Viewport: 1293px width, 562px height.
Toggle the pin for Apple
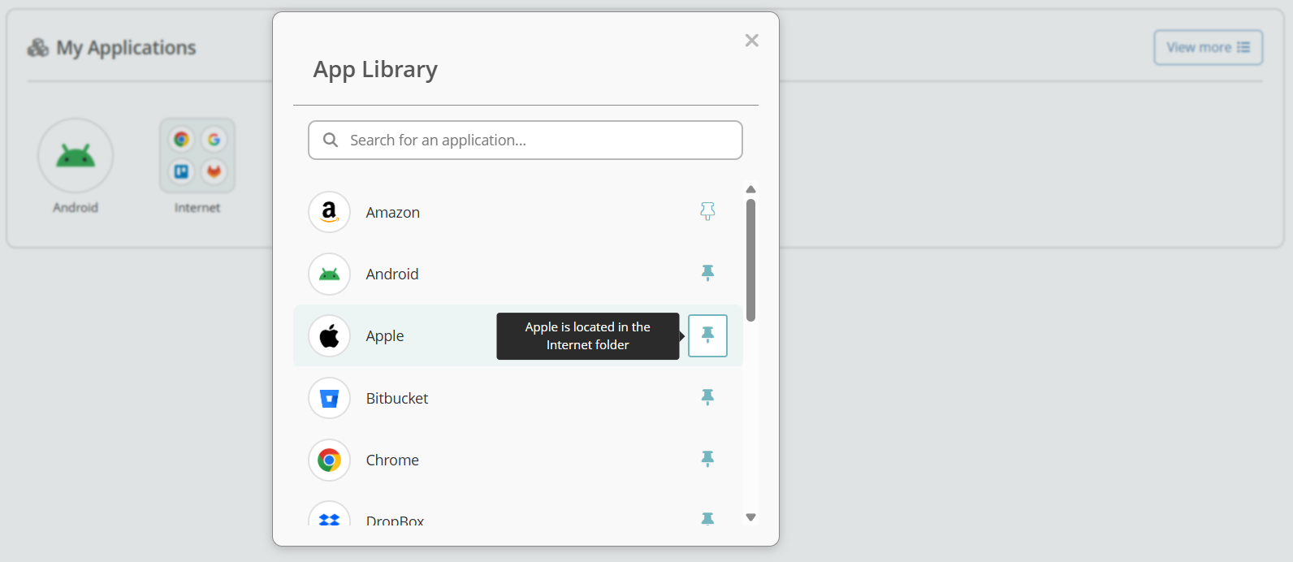click(x=707, y=335)
